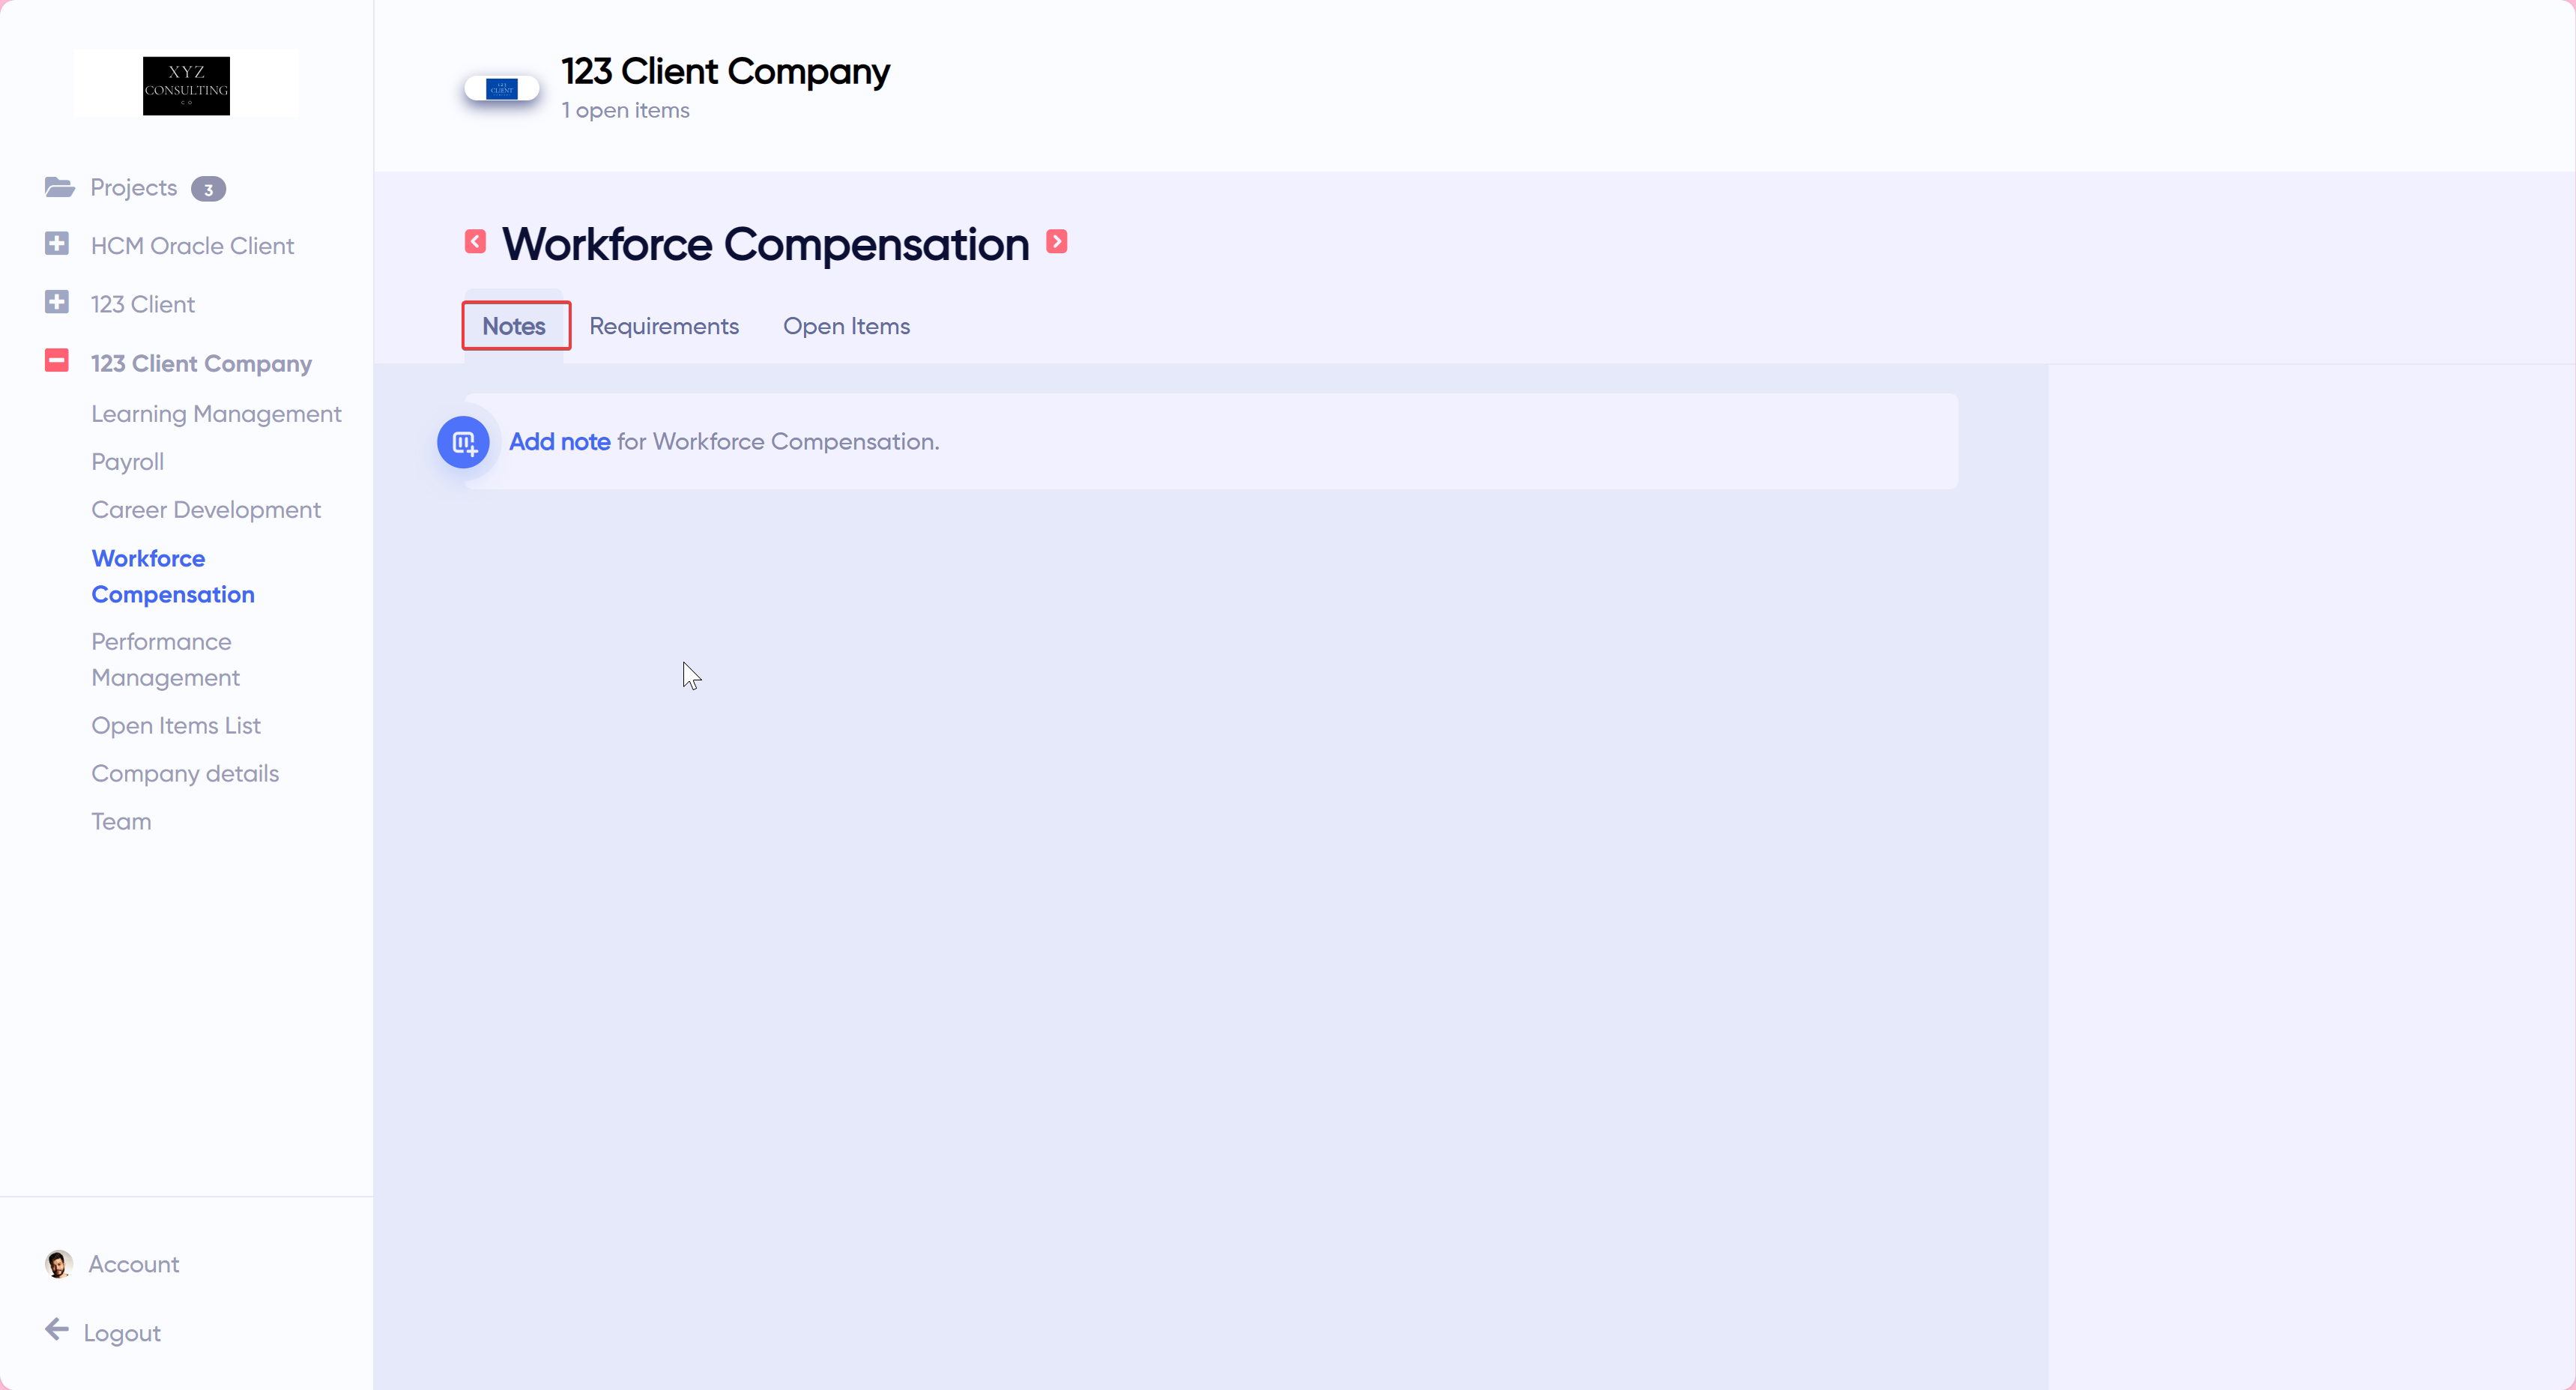Click the Projects count badge
The height and width of the screenshot is (1390, 2576).
pyautogui.click(x=208, y=189)
